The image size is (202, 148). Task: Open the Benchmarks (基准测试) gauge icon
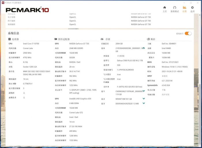click(x=175, y=8)
